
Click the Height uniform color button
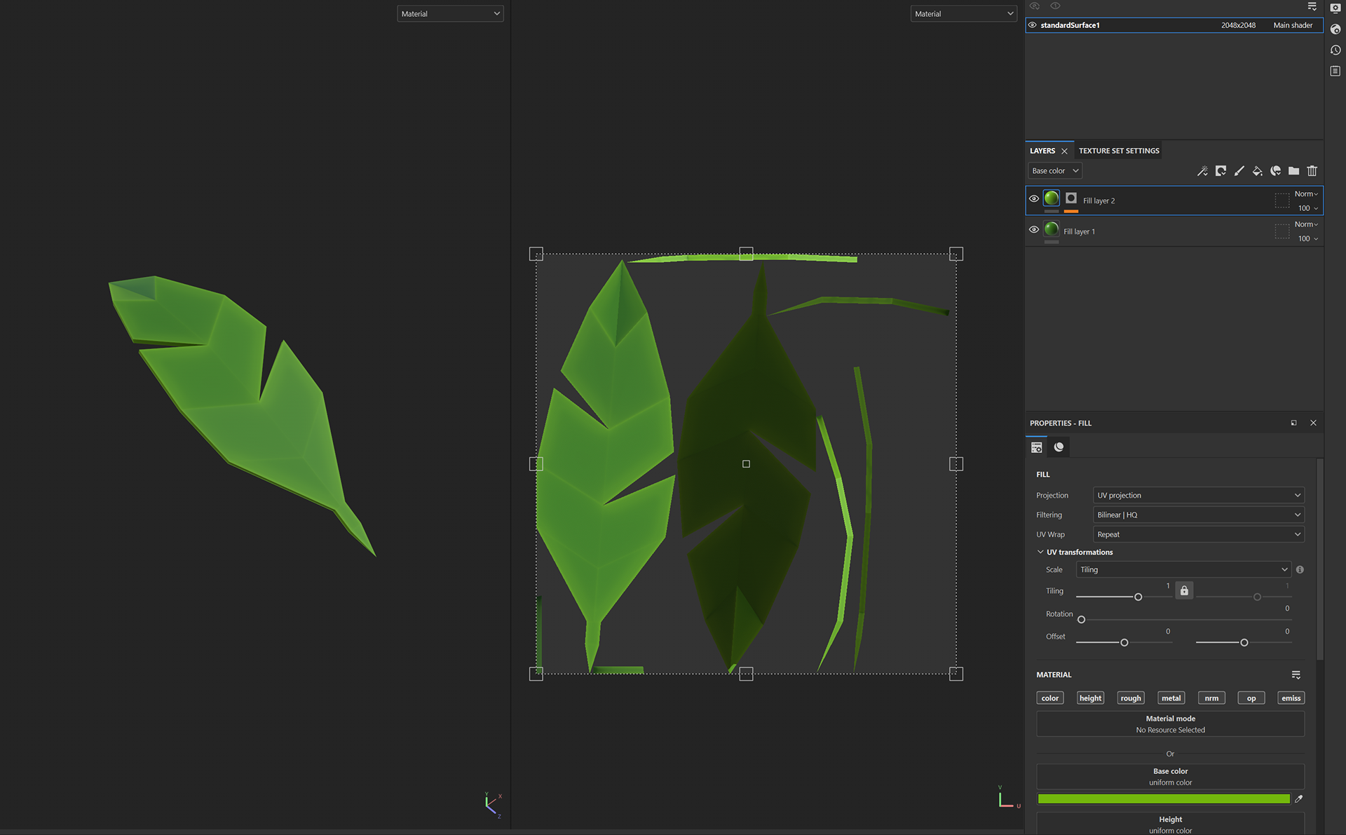(1170, 824)
